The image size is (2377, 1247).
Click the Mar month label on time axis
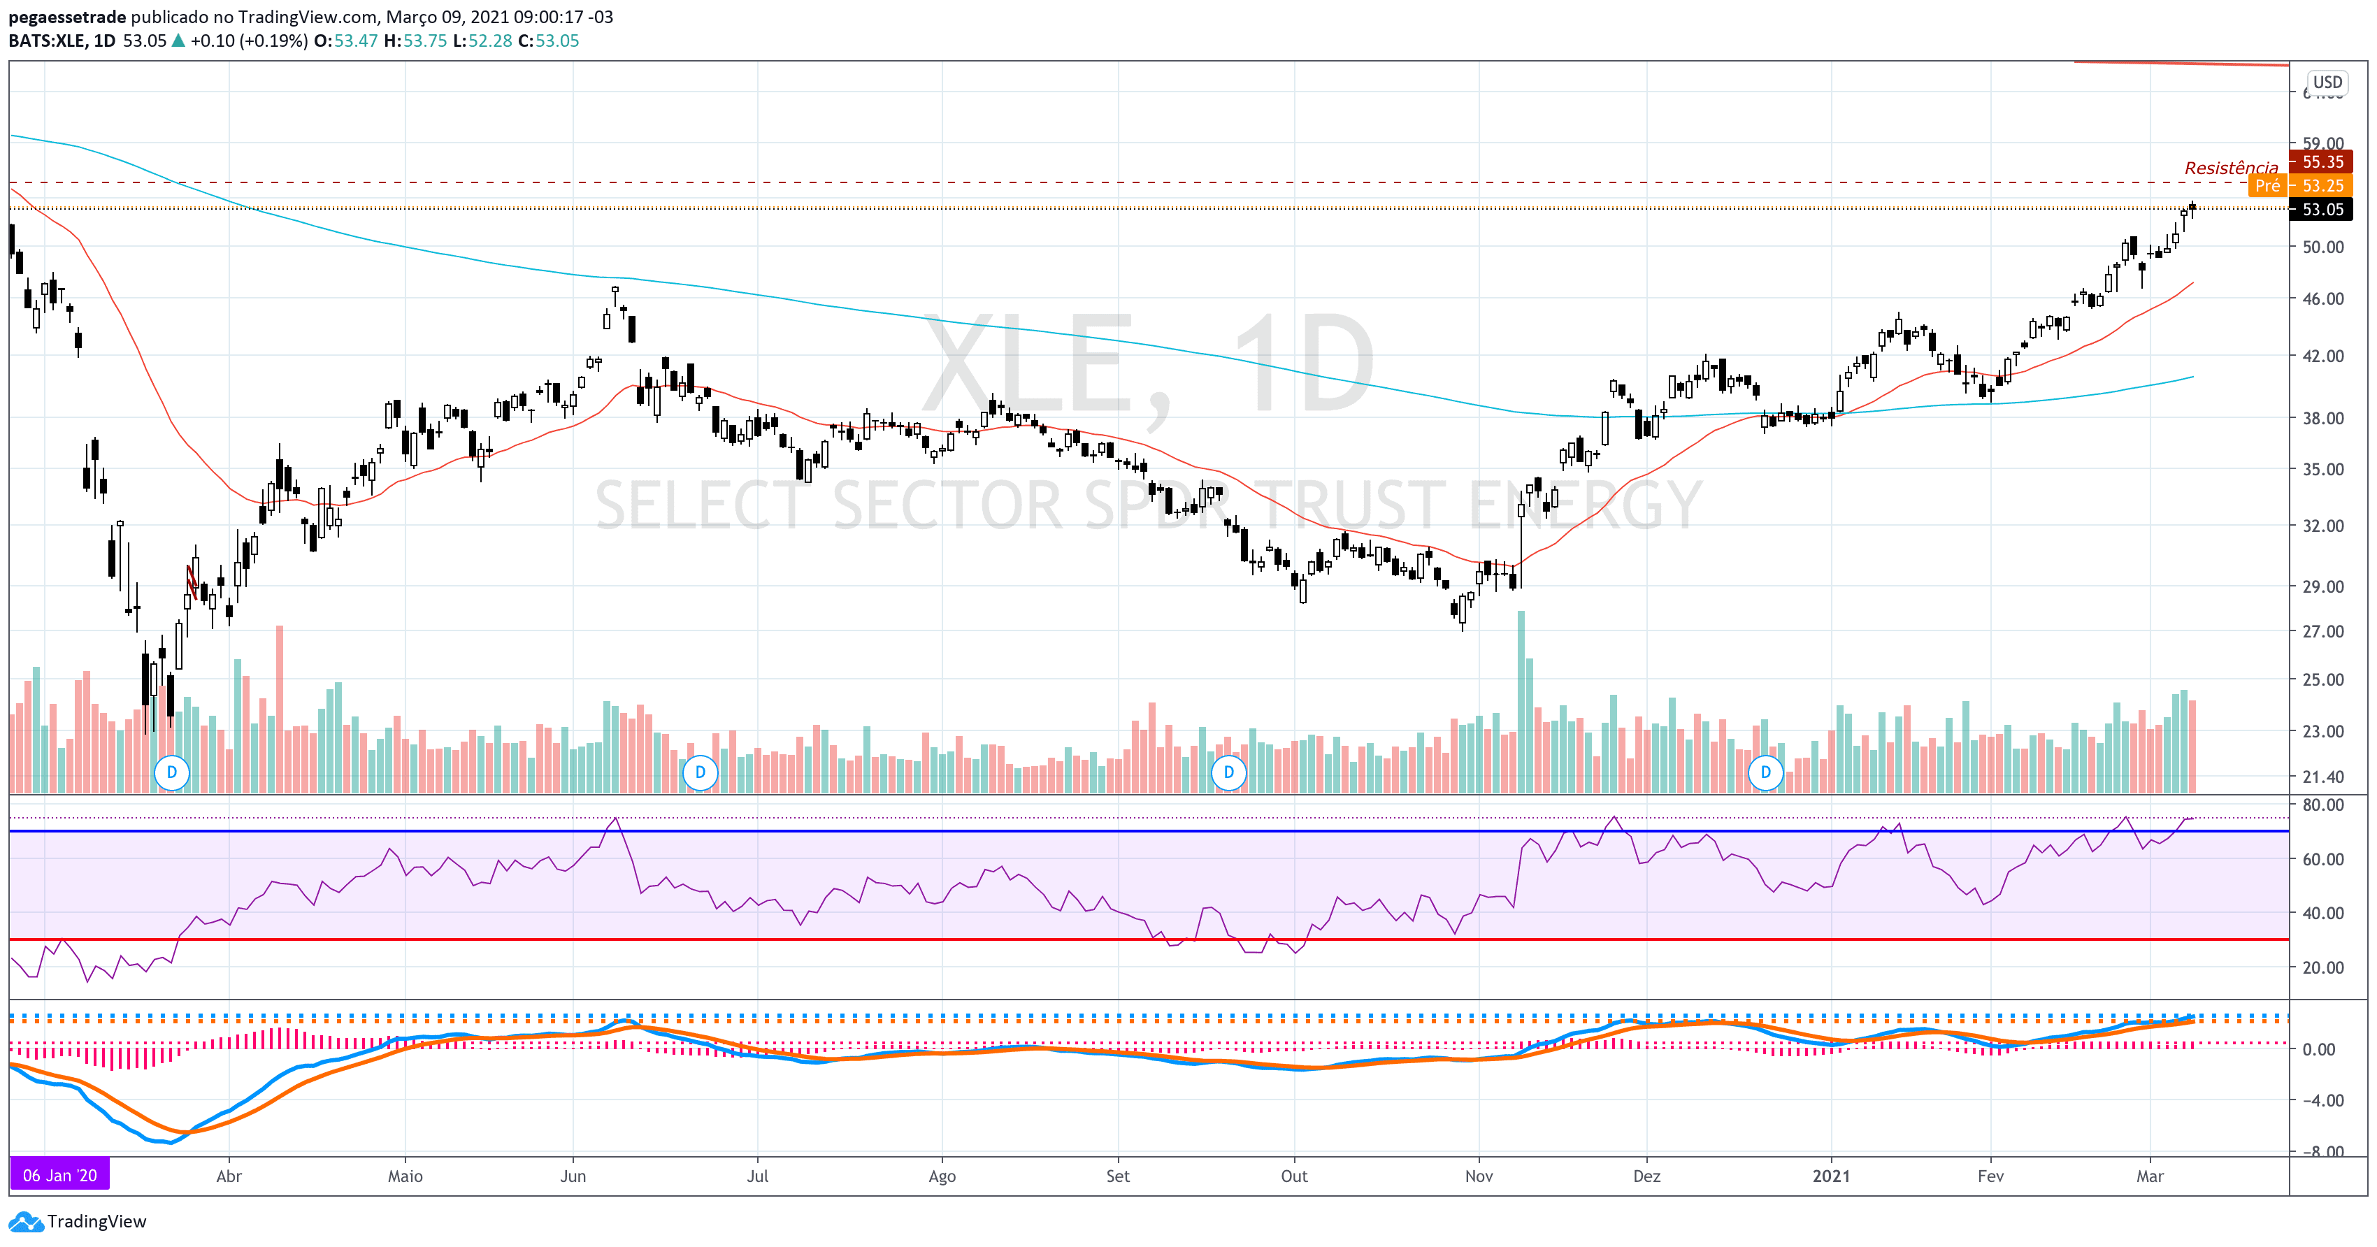(2150, 1176)
